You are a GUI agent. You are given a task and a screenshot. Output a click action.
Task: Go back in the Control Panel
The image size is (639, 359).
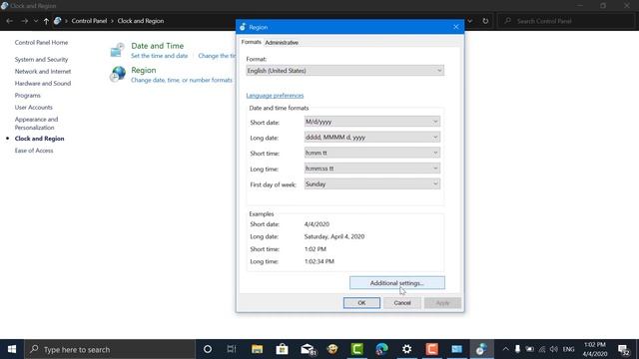(10, 21)
